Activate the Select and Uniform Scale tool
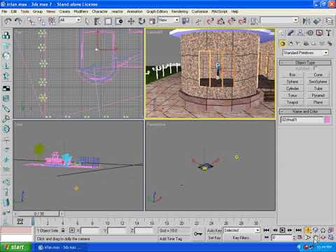This screenshot has width=336, height=252. click(x=152, y=22)
